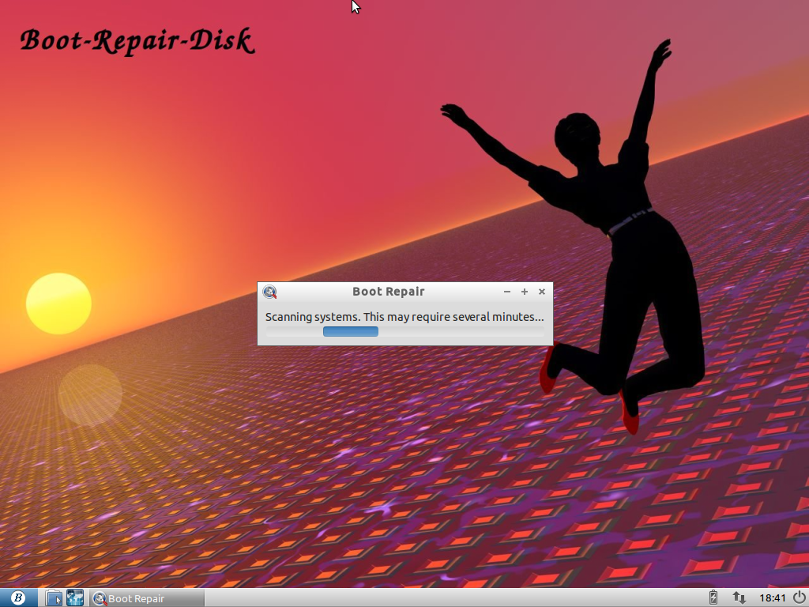Minimize the Boot Repair dialog
The image size is (809, 607).
point(507,292)
